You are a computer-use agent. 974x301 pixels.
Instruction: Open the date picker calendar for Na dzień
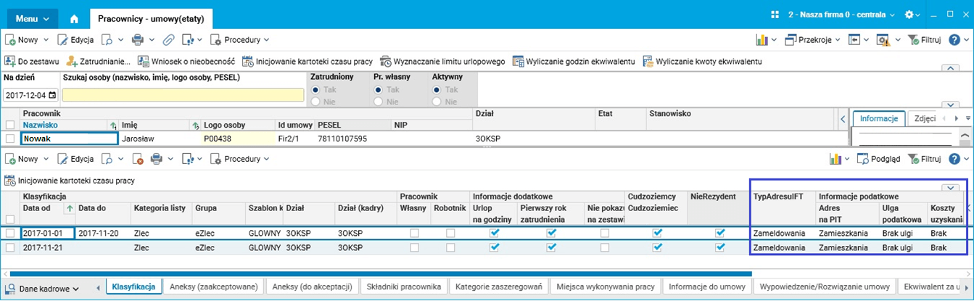52,95
